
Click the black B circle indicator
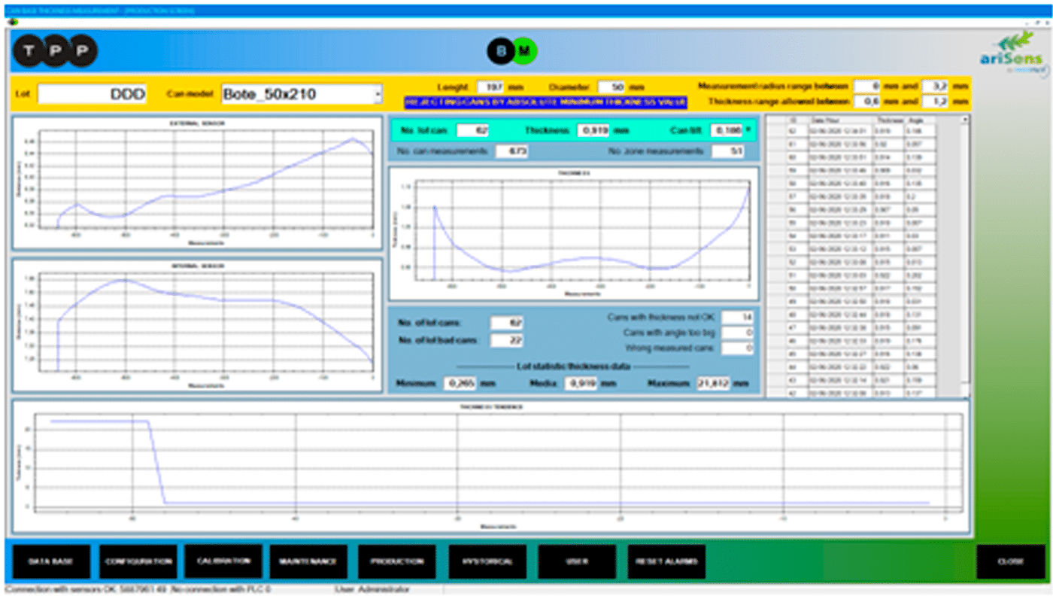[500, 51]
